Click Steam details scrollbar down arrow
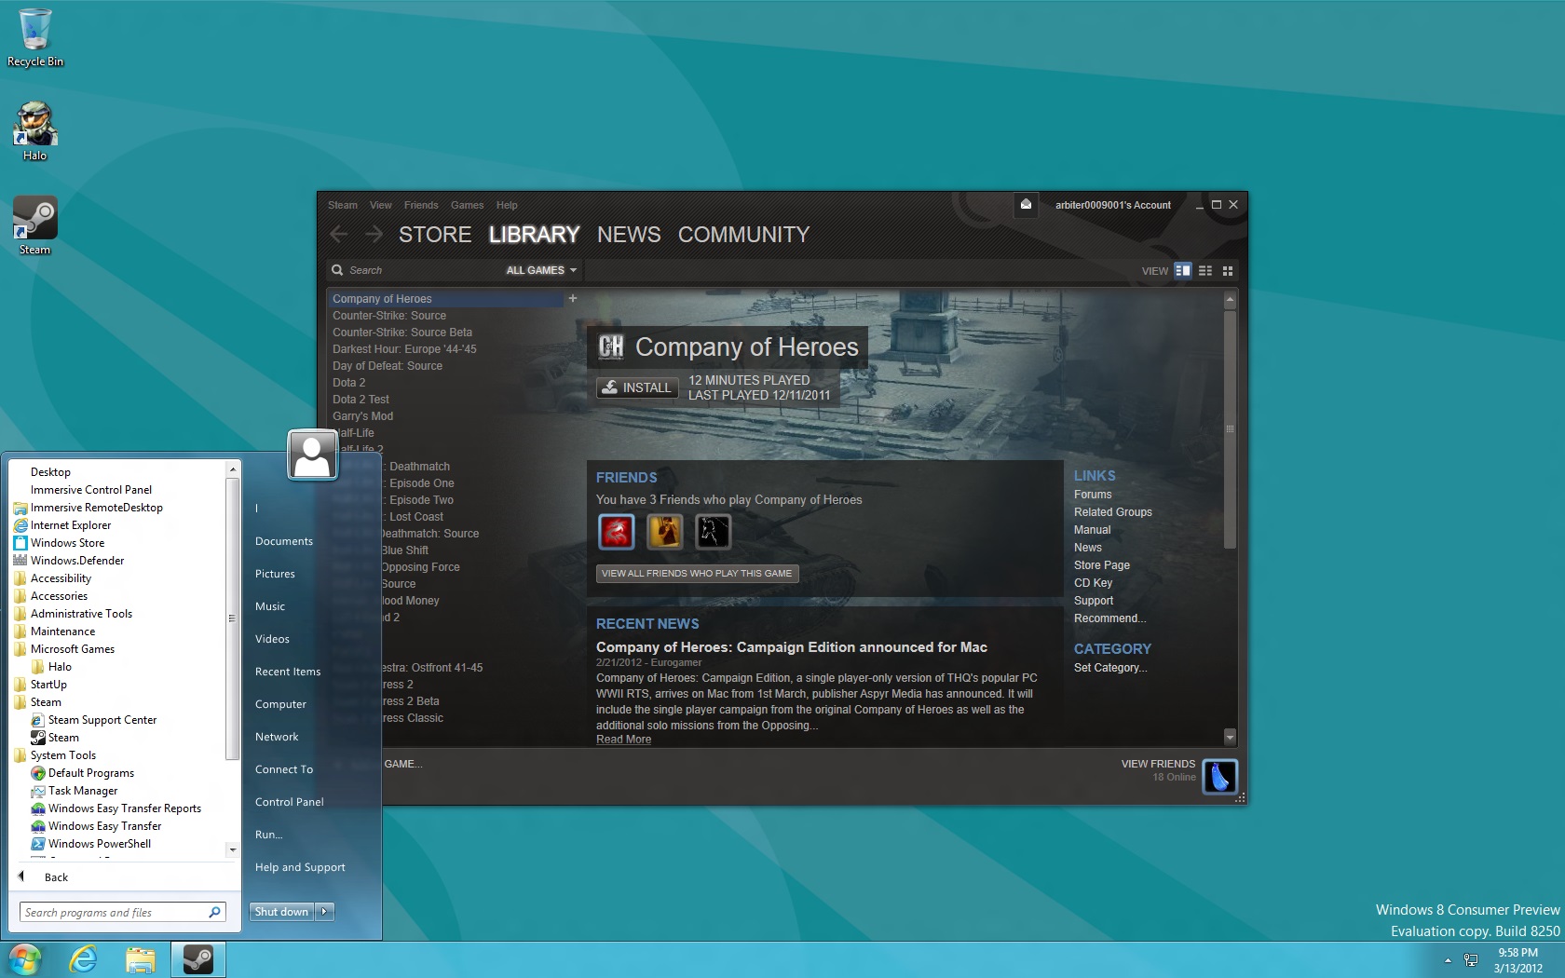 click(1230, 737)
